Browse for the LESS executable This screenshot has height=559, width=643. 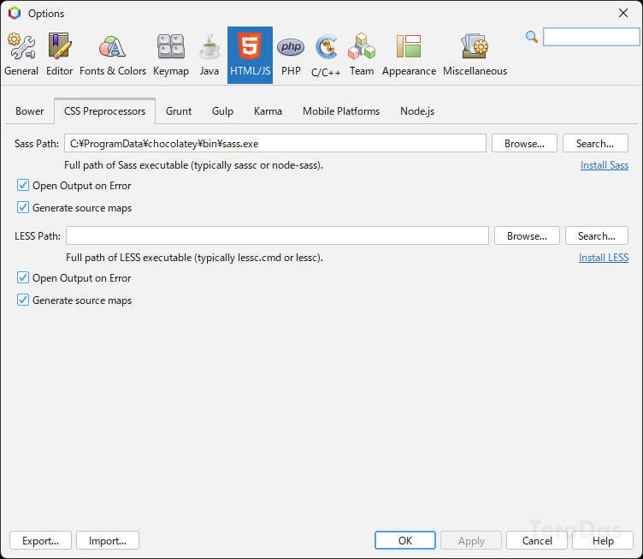coord(527,235)
